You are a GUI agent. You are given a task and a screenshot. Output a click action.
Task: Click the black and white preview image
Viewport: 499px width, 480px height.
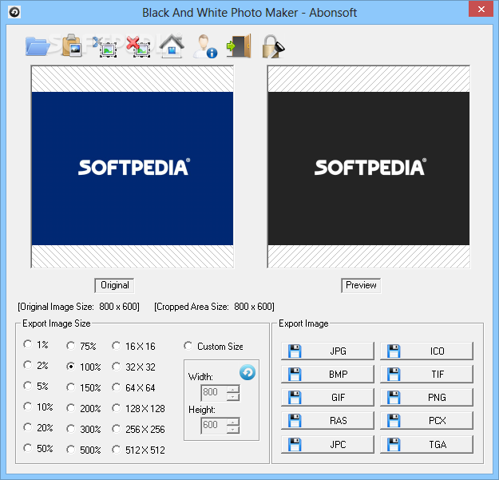pyautogui.click(x=369, y=169)
